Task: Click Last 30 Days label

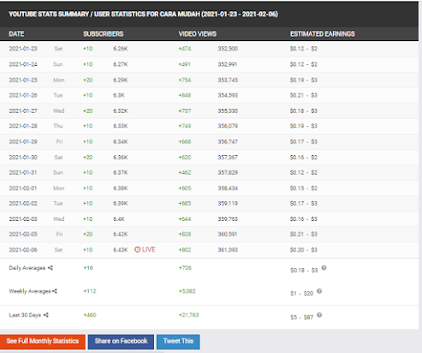Action: [x=25, y=314]
